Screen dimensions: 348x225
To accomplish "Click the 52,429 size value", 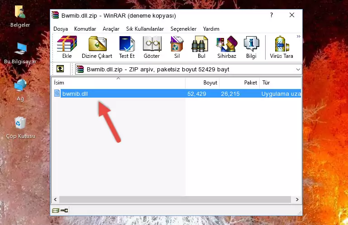I will click(197, 94).
